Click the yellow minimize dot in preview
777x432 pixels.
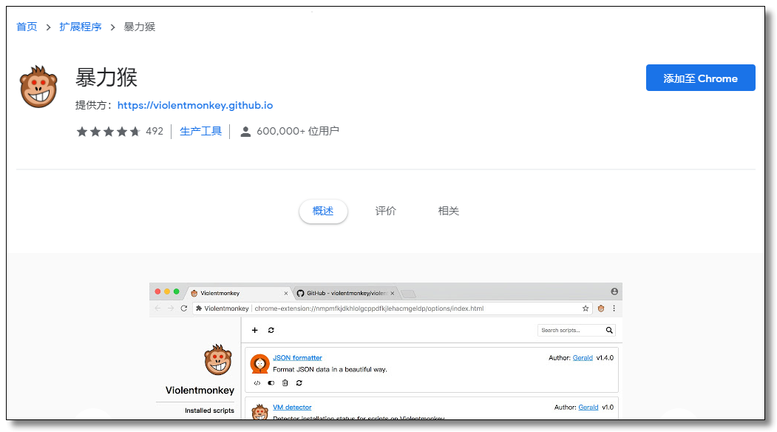pyautogui.click(x=167, y=291)
